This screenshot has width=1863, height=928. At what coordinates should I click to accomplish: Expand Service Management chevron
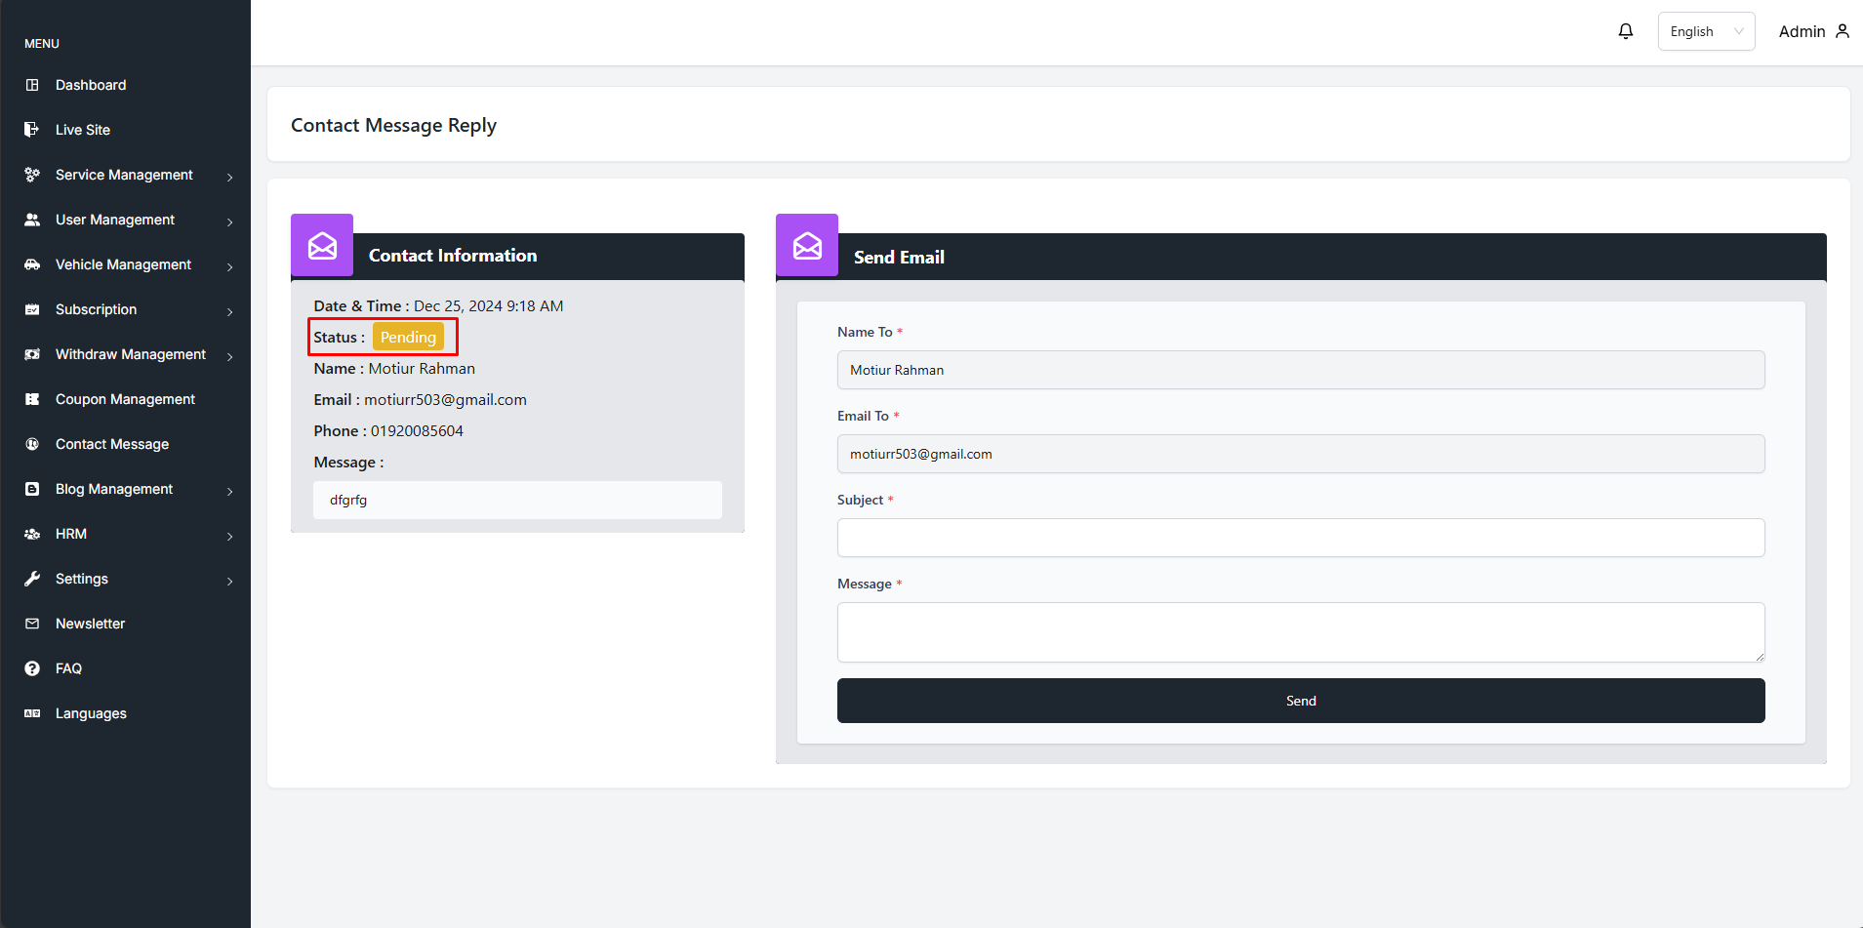[x=230, y=177]
